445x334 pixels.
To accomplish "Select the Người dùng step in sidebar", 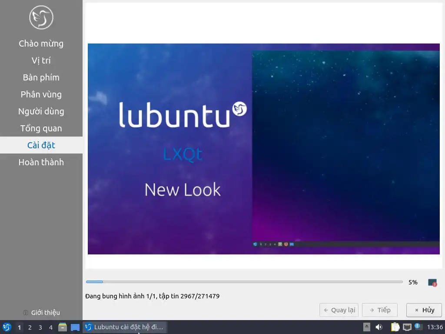I will (x=41, y=111).
